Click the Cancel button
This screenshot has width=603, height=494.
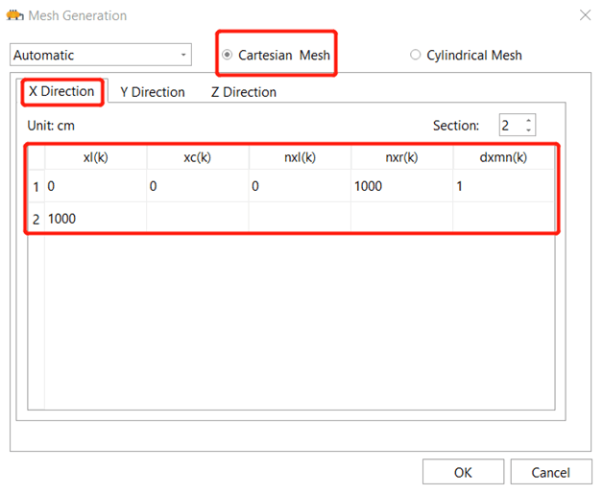click(x=551, y=472)
